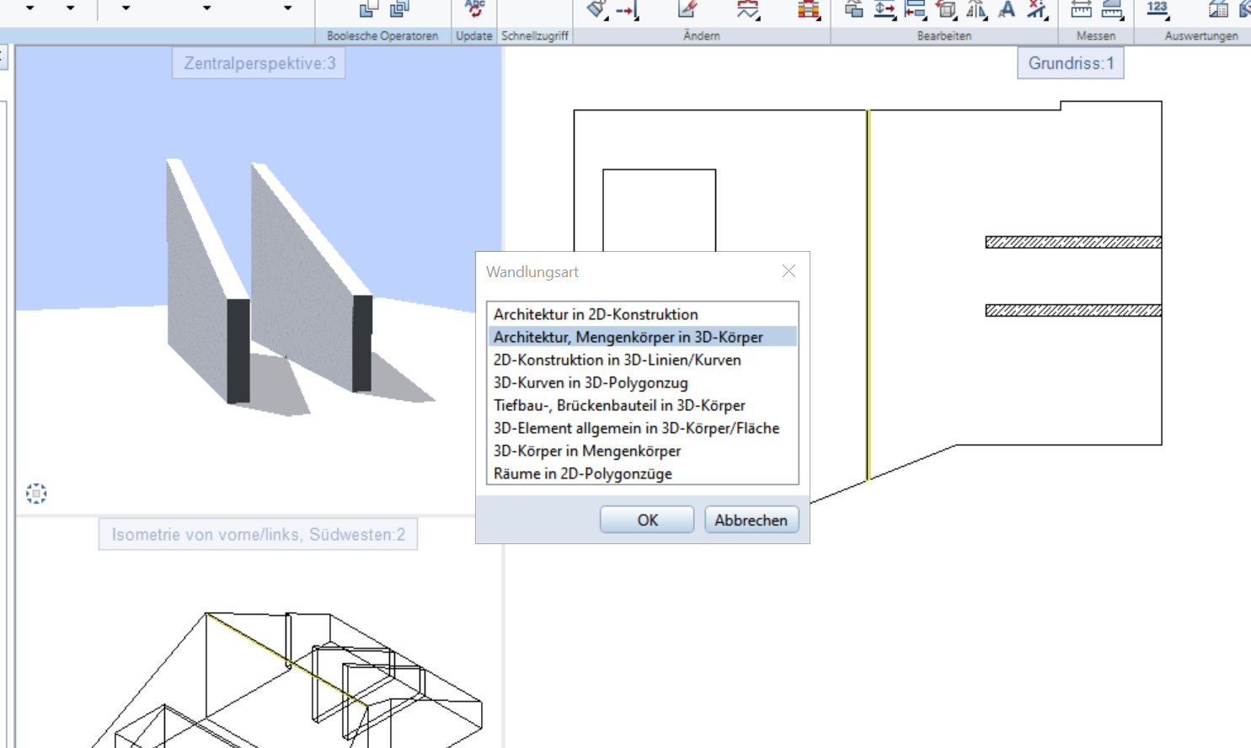Click navigation mode icon in perspective viewport
Screen dimensions: 1251x748
point(36,494)
